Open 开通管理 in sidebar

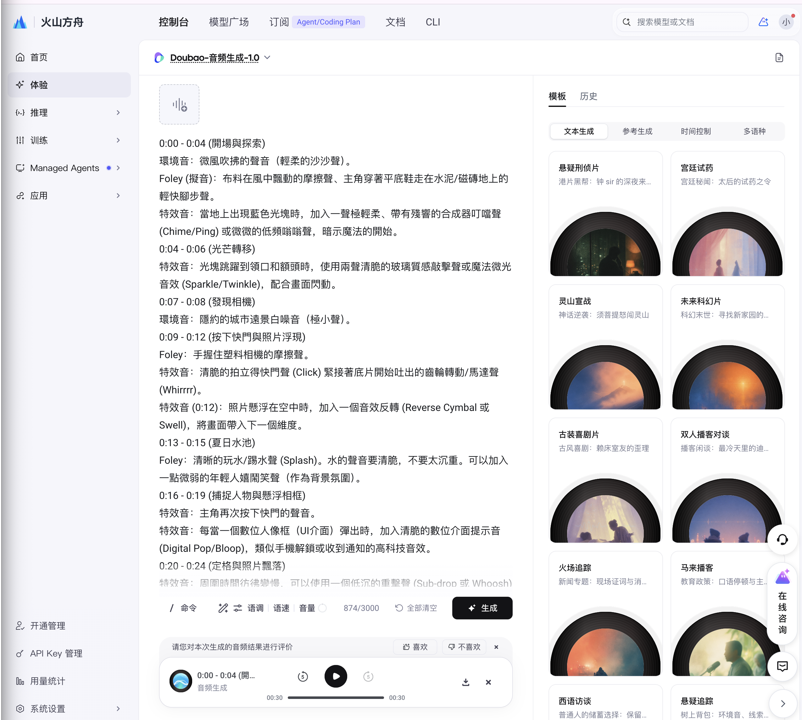(x=69, y=626)
